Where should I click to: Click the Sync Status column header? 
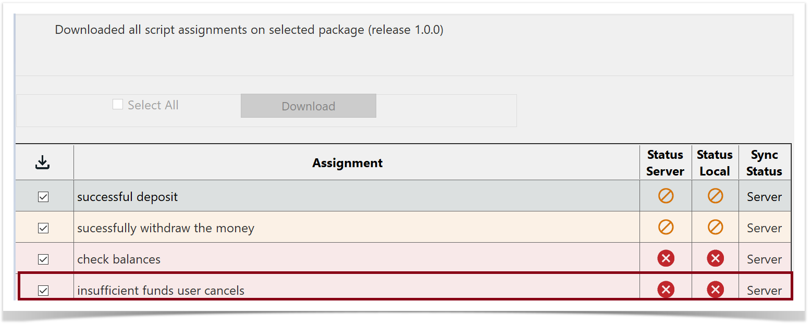tap(764, 163)
